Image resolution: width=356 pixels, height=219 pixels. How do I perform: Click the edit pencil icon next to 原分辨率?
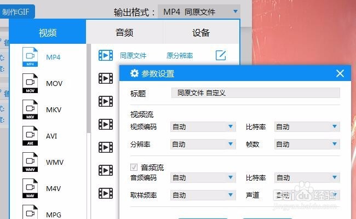tap(221, 55)
